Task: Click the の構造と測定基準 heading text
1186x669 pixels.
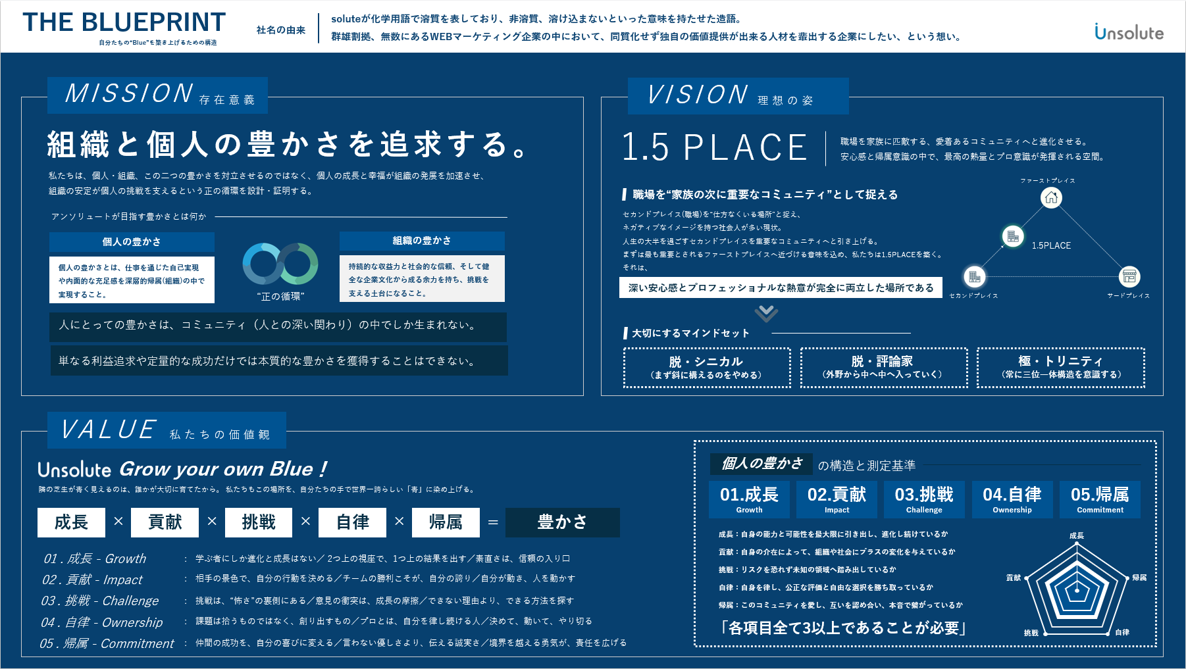Action: click(x=867, y=466)
